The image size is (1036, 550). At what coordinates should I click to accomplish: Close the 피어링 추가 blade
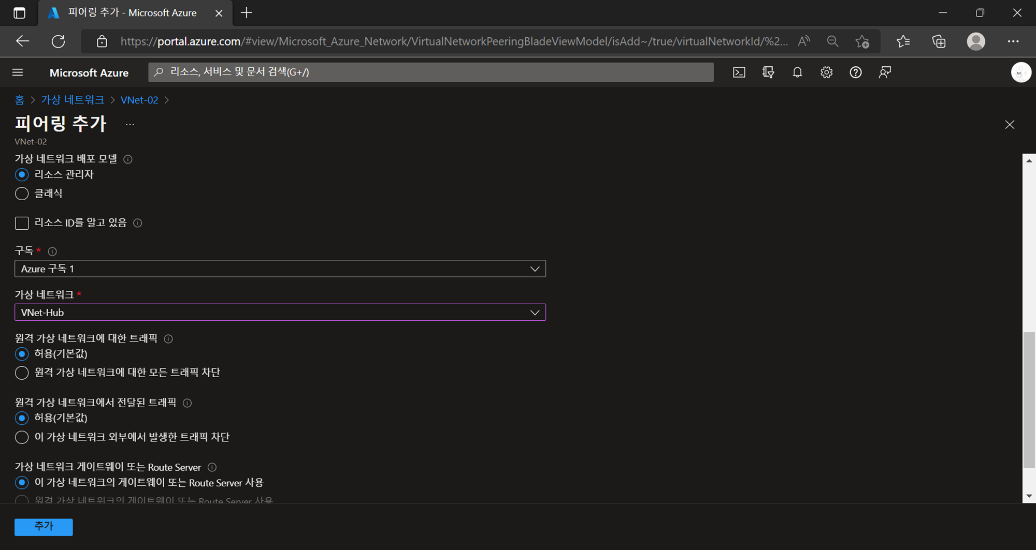1010,125
